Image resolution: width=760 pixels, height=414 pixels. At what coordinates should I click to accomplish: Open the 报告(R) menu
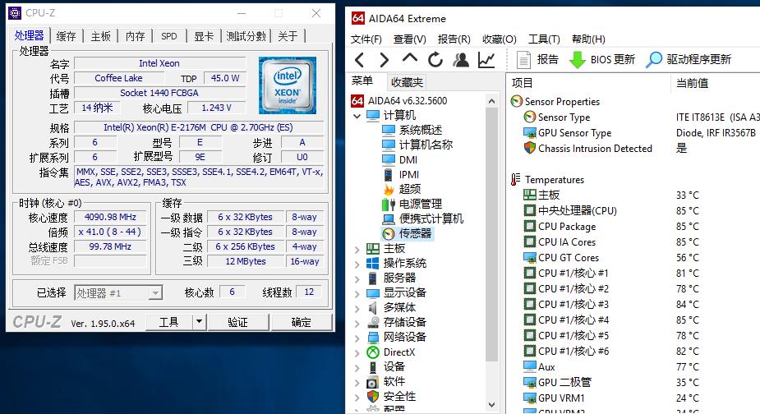coord(454,39)
